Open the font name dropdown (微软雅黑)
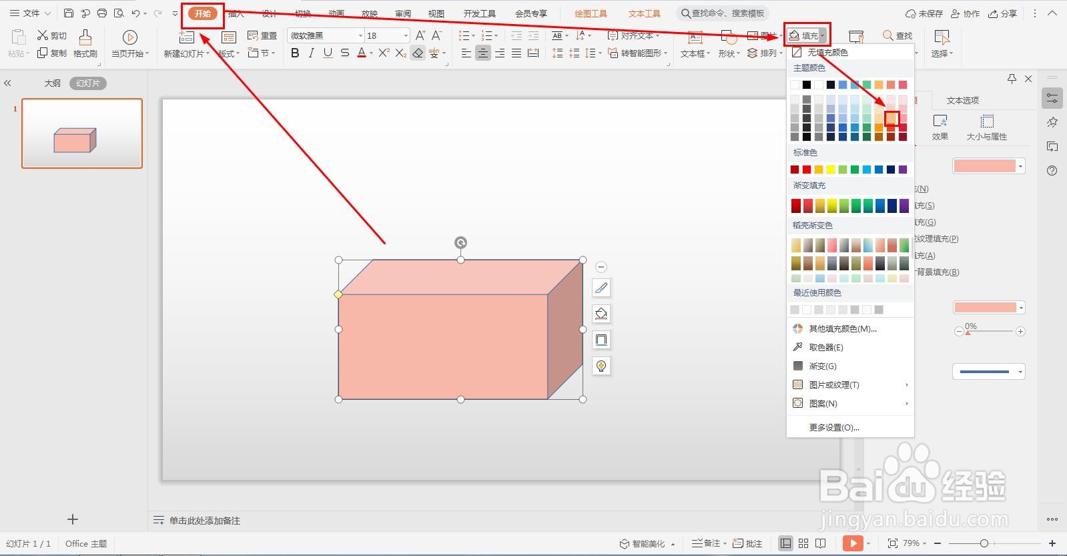This screenshot has height=556, width=1067. pos(360,35)
